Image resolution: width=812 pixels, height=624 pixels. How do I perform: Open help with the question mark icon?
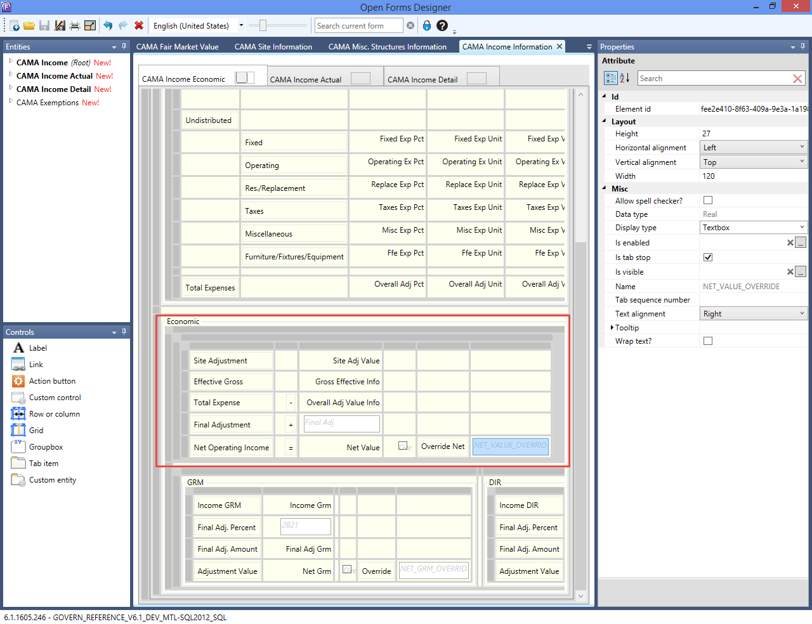[x=442, y=26]
